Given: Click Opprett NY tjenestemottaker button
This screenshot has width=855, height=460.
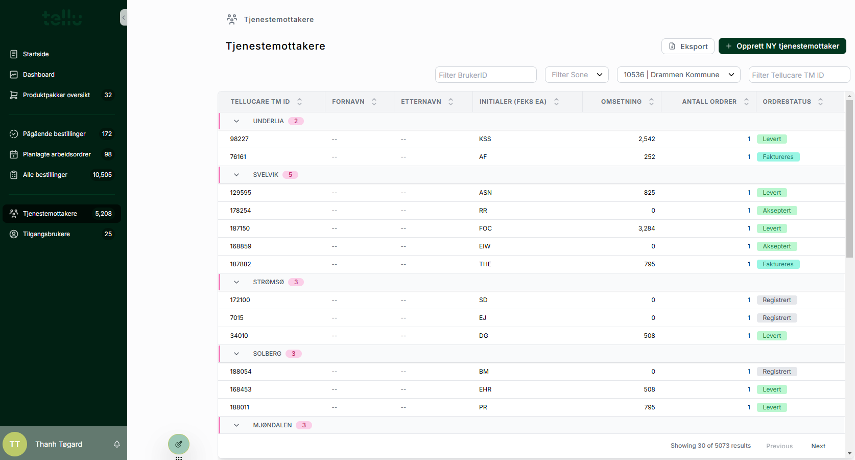Looking at the screenshot, I should [x=782, y=46].
